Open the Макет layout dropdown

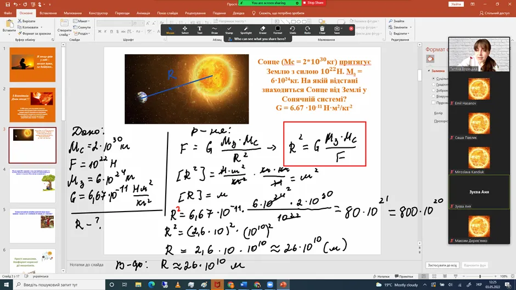83,21
